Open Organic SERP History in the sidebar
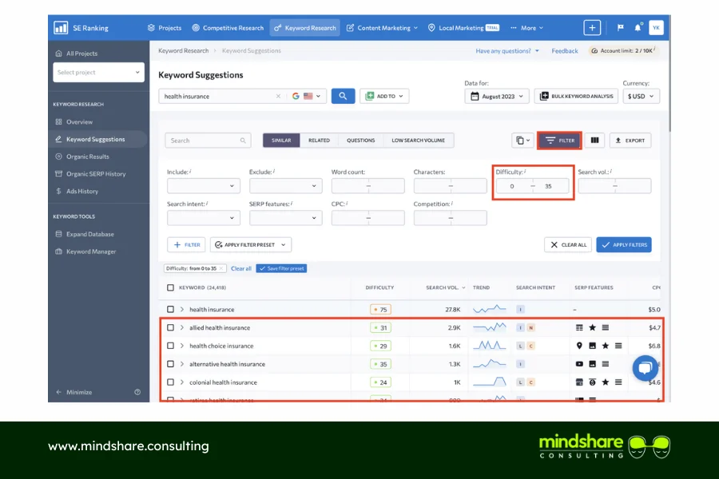This screenshot has height=479, width=719. (x=95, y=174)
